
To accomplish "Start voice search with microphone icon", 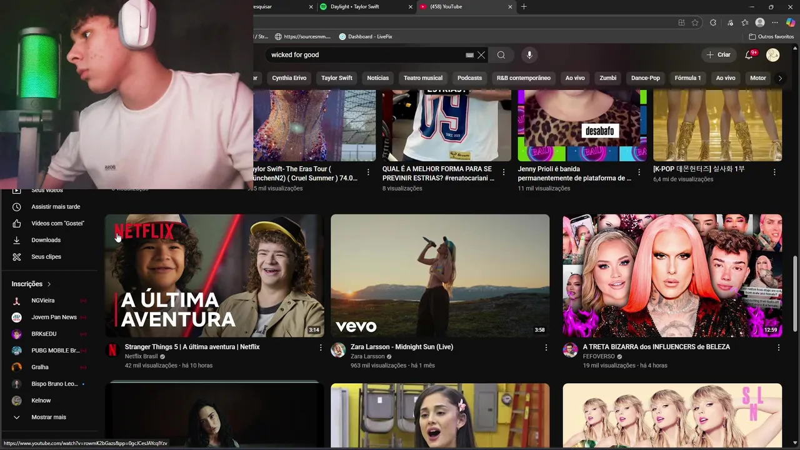I will click(529, 55).
